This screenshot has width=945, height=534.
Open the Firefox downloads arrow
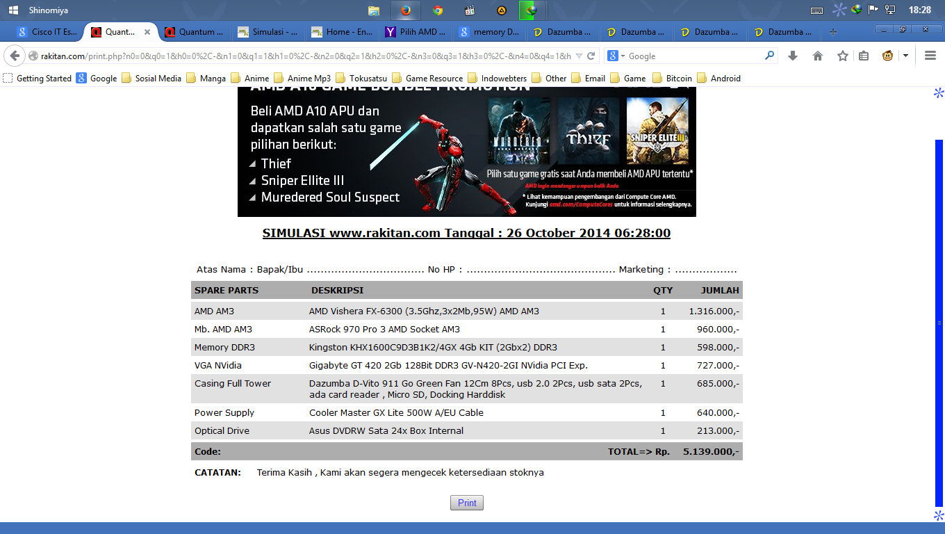[793, 56]
